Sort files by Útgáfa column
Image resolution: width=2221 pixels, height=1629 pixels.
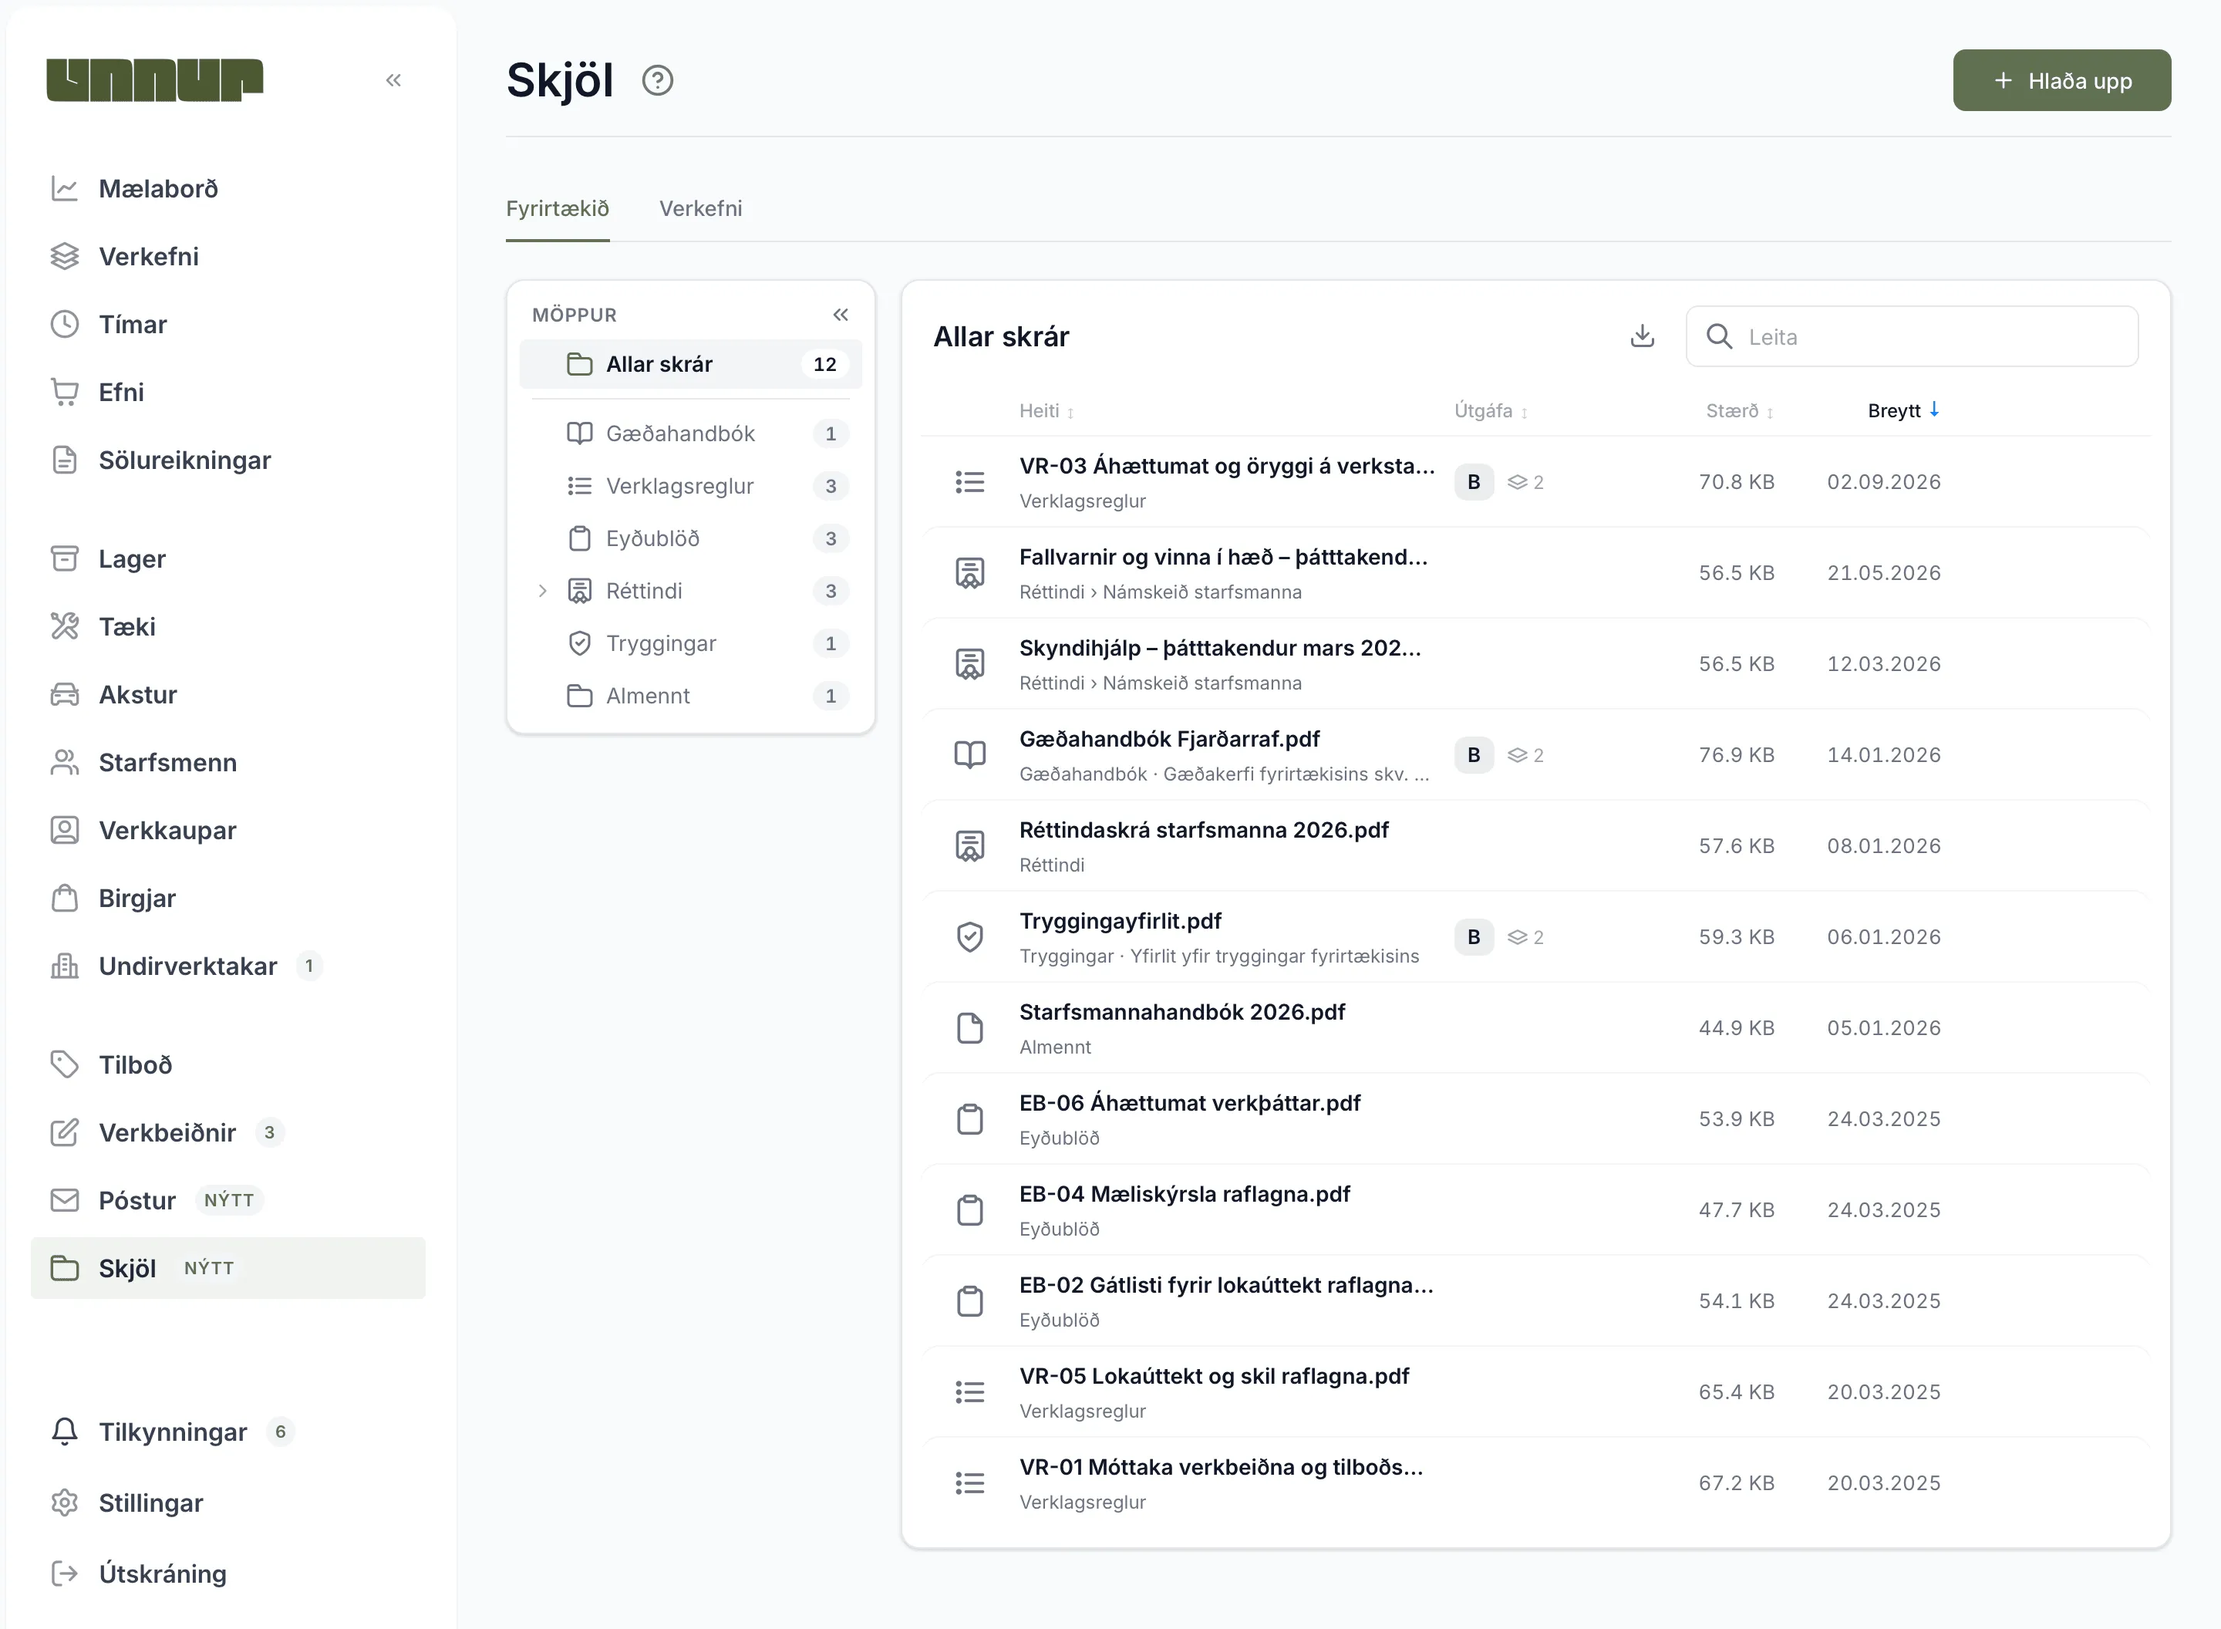1491,410
